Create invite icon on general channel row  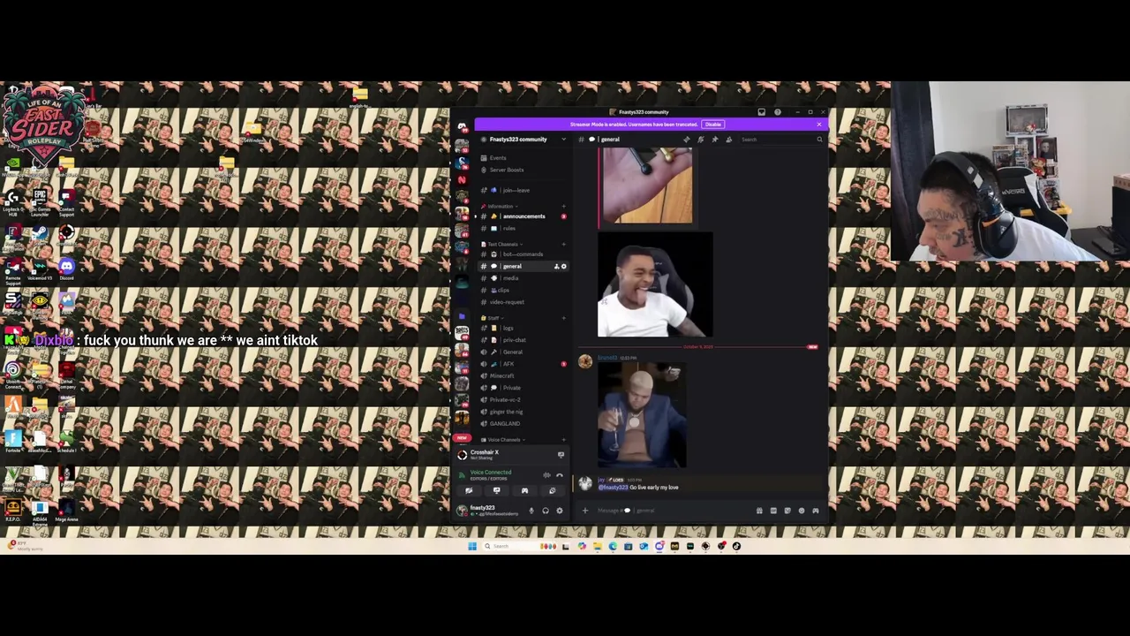[557, 266]
